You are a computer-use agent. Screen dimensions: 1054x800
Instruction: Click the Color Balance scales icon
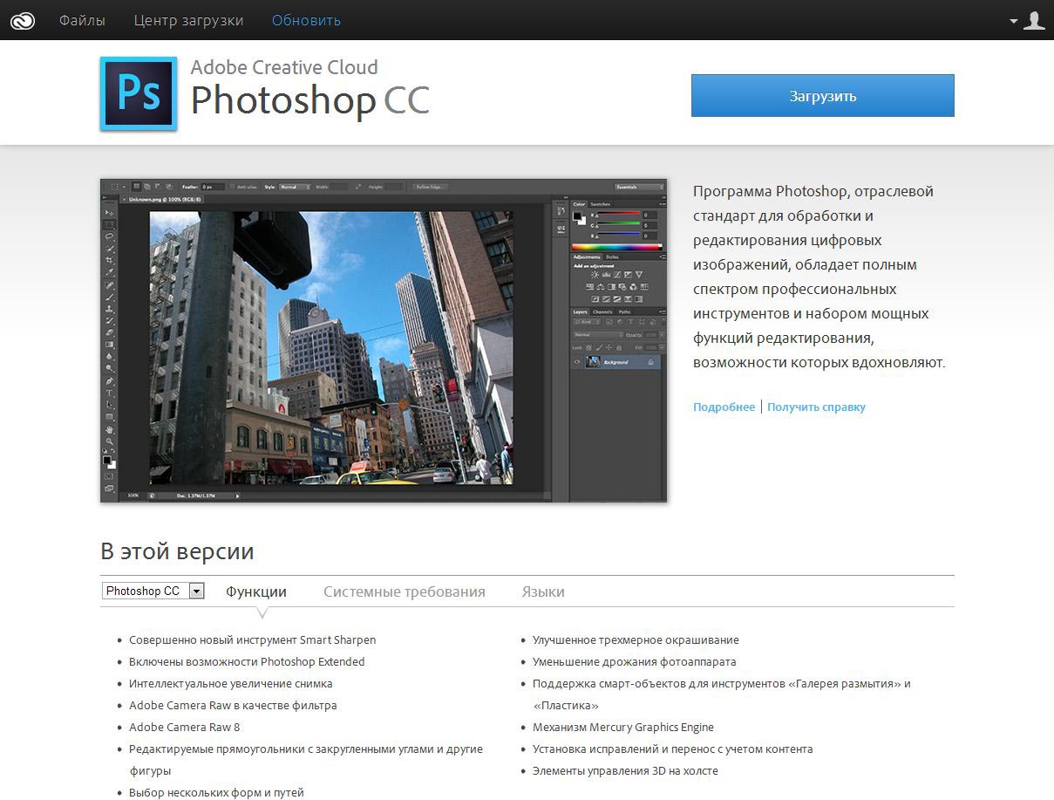[x=601, y=287]
